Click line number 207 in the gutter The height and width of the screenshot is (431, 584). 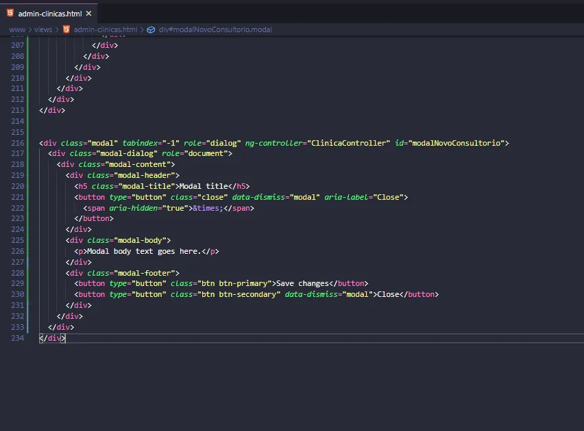18,45
